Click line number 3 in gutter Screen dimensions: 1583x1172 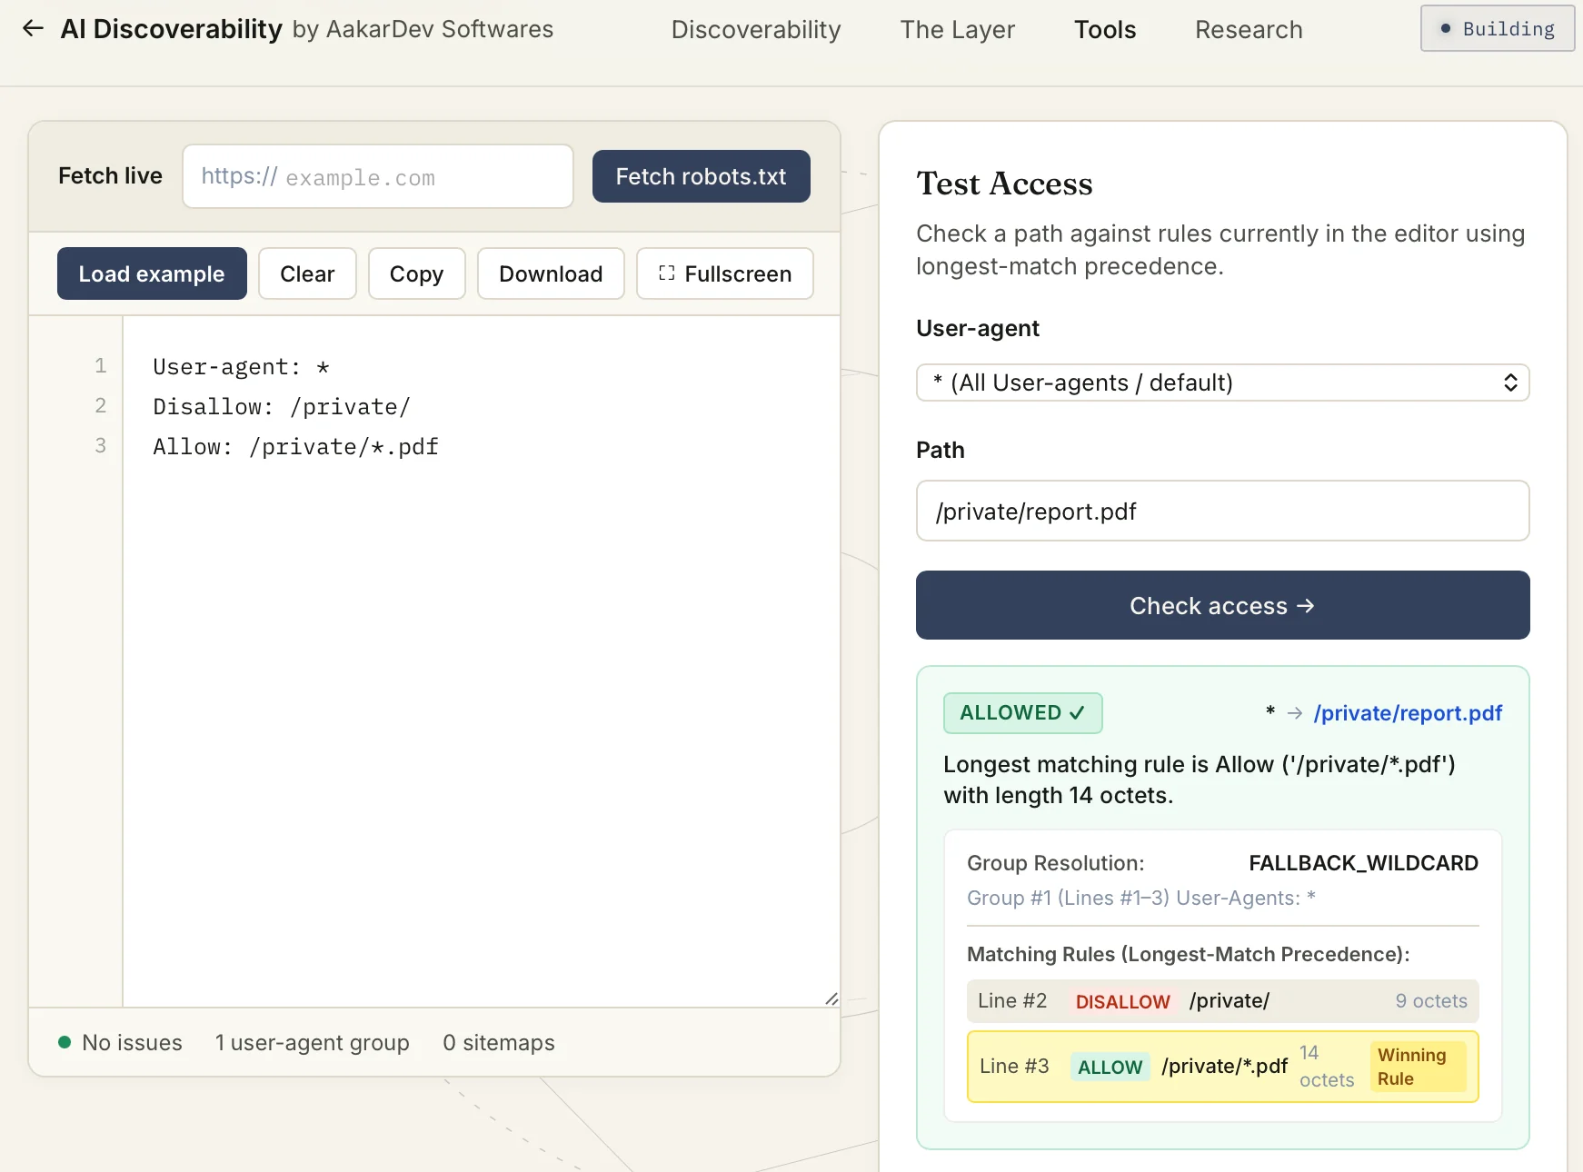(101, 445)
